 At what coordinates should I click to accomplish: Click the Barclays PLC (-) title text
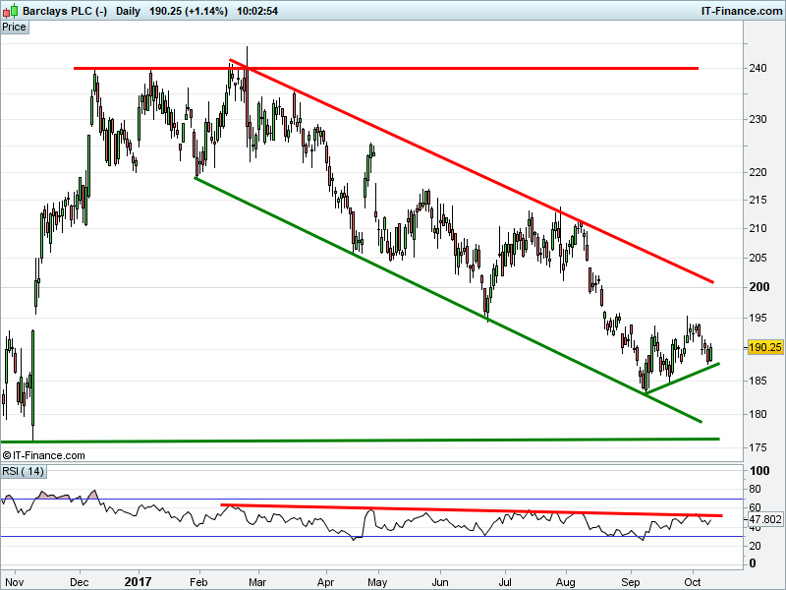click(65, 11)
